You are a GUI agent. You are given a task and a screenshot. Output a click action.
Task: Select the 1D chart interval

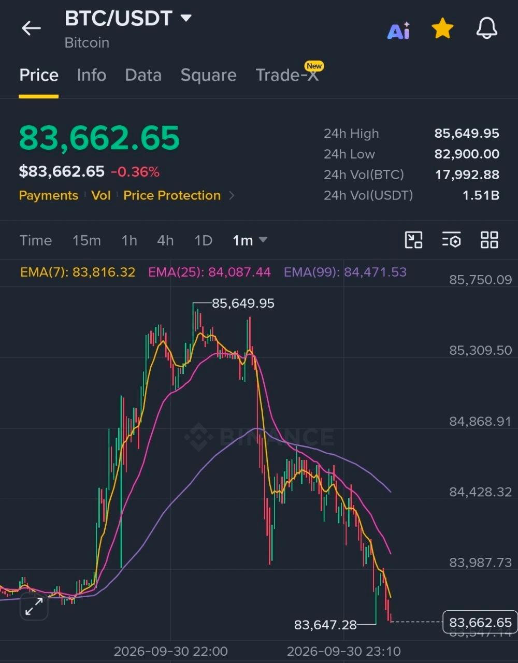pos(203,240)
